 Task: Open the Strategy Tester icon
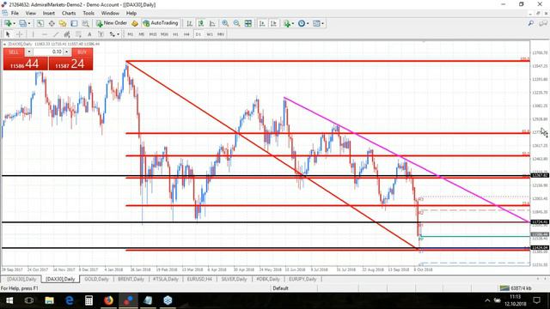[85, 23]
